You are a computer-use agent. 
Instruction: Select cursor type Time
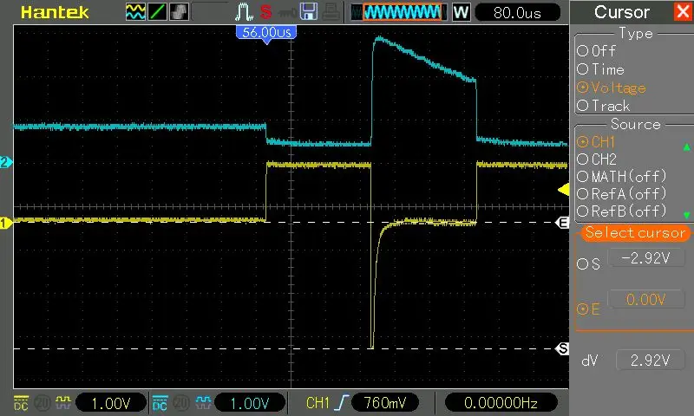[x=600, y=69]
